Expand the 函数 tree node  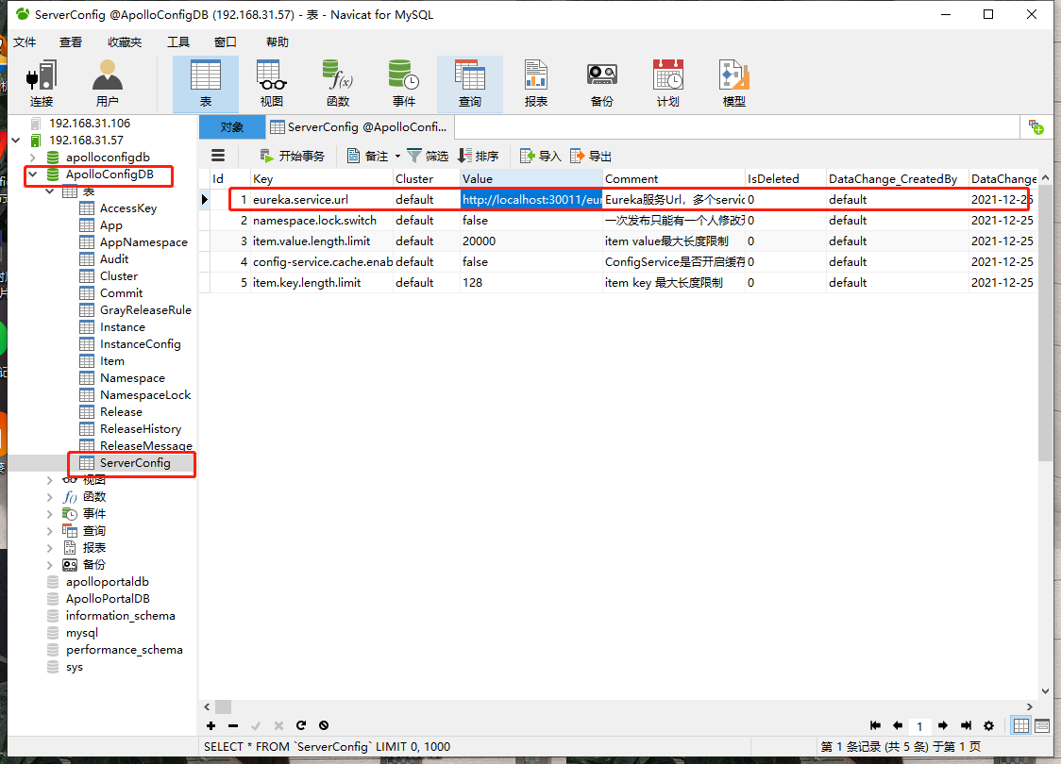coord(50,497)
